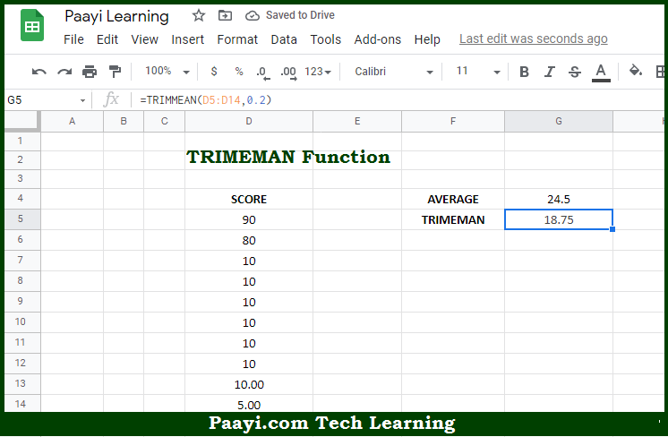Viewport: 668px width, 437px height.
Task: Open the Format menu
Action: tap(237, 39)
